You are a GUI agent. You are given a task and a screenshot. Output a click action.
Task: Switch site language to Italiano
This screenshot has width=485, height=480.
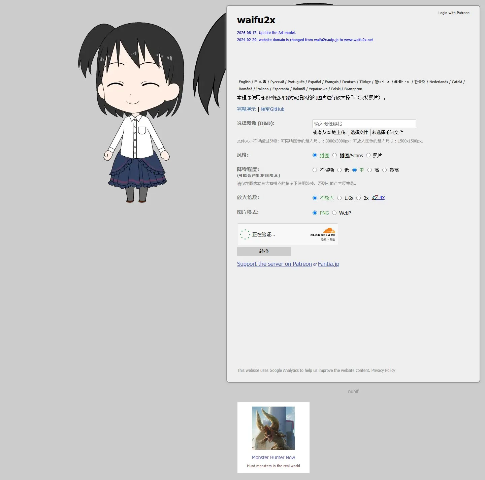point(262,89)
